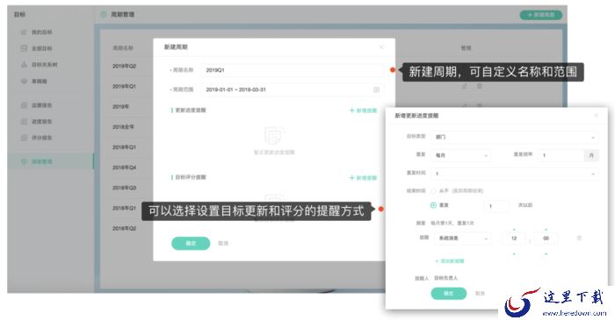Confirm 新建周期 dialog with 确定 button
The height and width of the screenshot is (320, 615).
[191, 244]
